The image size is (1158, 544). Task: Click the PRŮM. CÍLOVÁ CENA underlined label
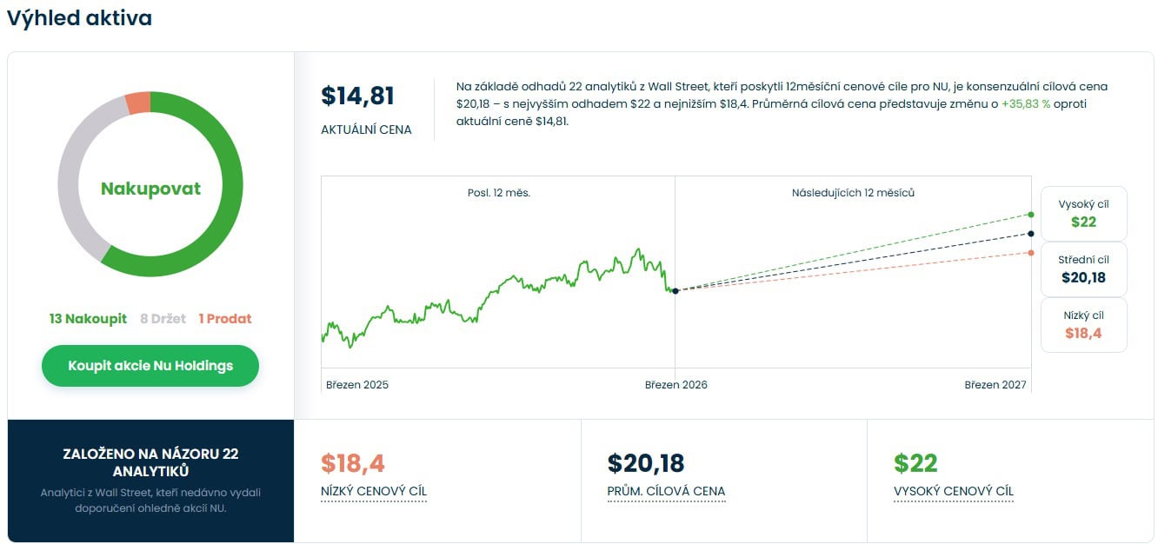[666, 492]
